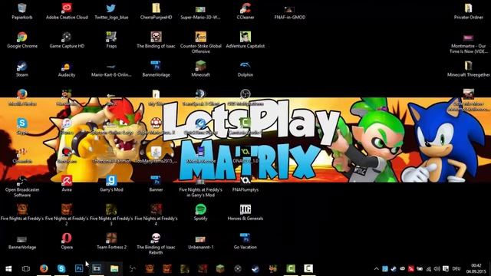The width and height of the screenshot is (491, 276).
Task: Switch to Skype on the taskbar
Action: click(61, 268)
